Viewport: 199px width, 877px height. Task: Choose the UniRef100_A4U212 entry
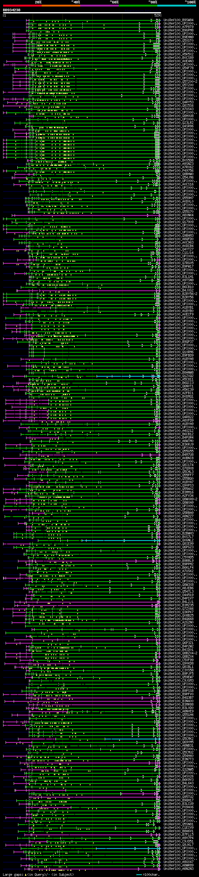178,431
